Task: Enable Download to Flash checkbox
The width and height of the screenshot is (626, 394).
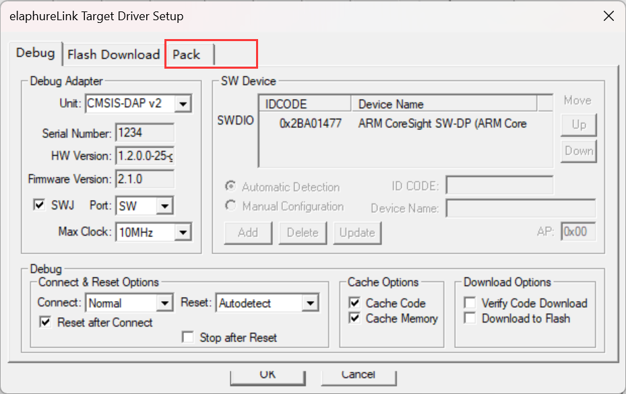Action: (470, 318)
